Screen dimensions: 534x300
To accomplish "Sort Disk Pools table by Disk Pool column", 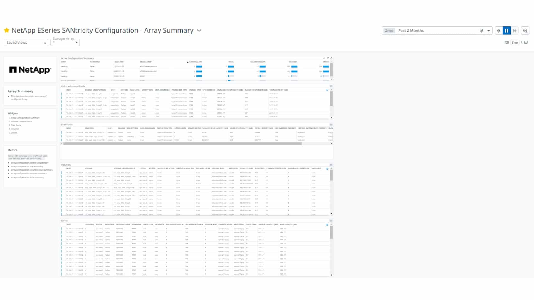I will click(x=90, y=128).
